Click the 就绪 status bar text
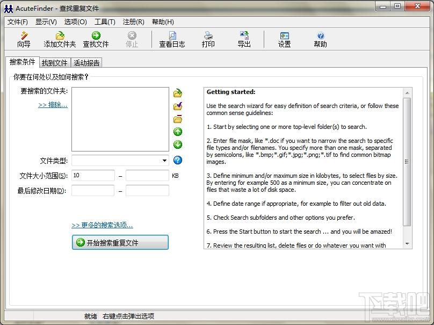 coord(91,316)
